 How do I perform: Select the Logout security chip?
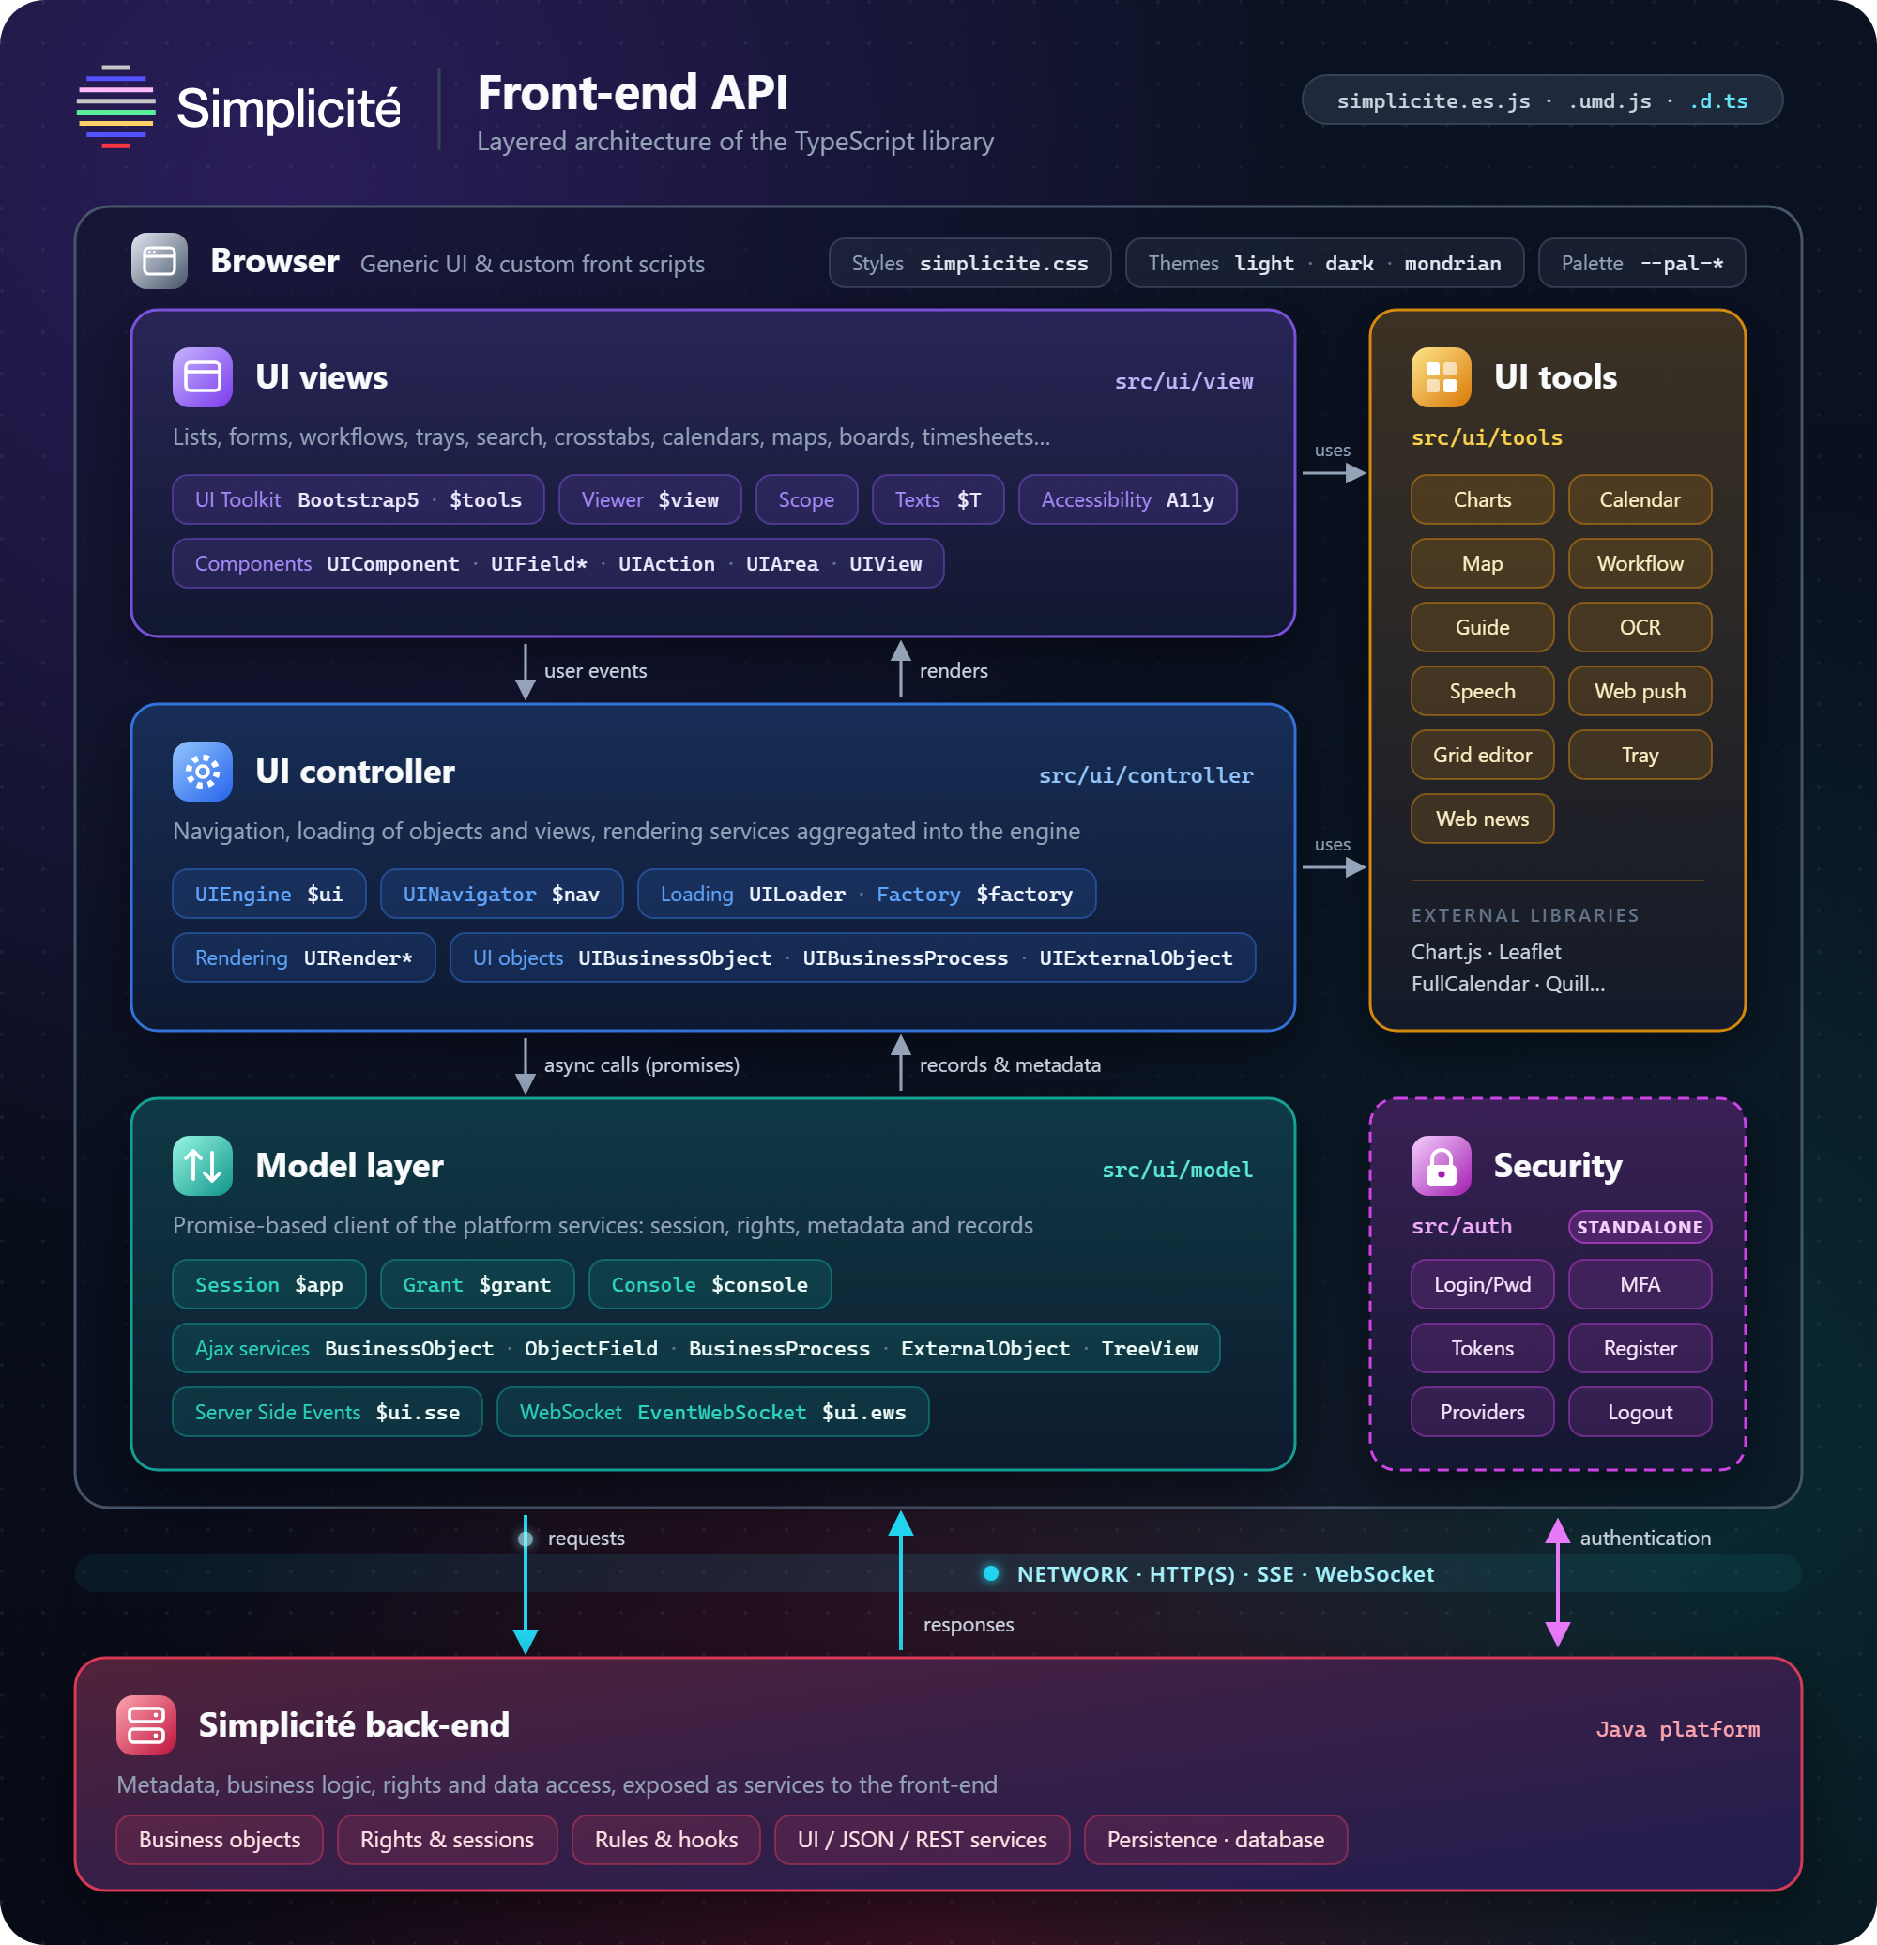click(1639, 1411)
